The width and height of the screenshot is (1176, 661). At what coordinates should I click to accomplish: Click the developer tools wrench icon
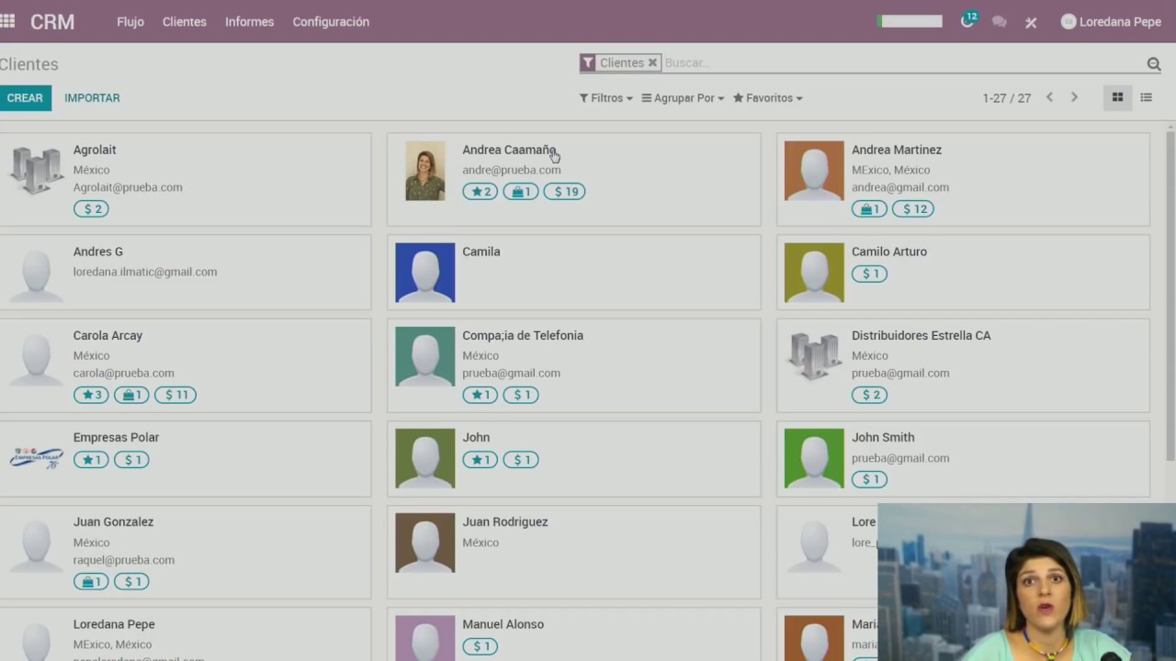pos(1031,22)
